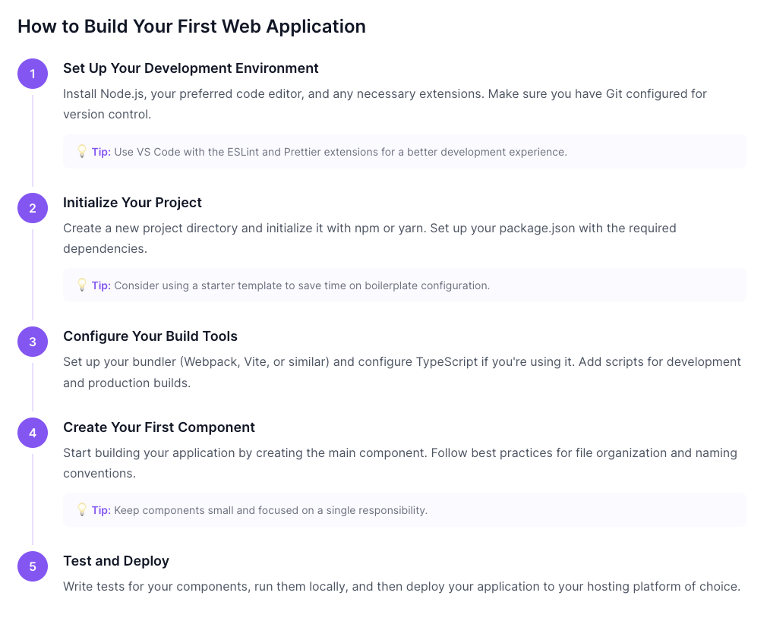Screen dimensions: 767x621
Task: Click the step 1 number circle
Action: tap(33, 74)
